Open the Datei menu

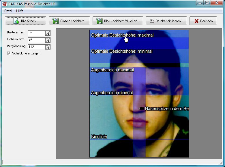click(8, 11)
